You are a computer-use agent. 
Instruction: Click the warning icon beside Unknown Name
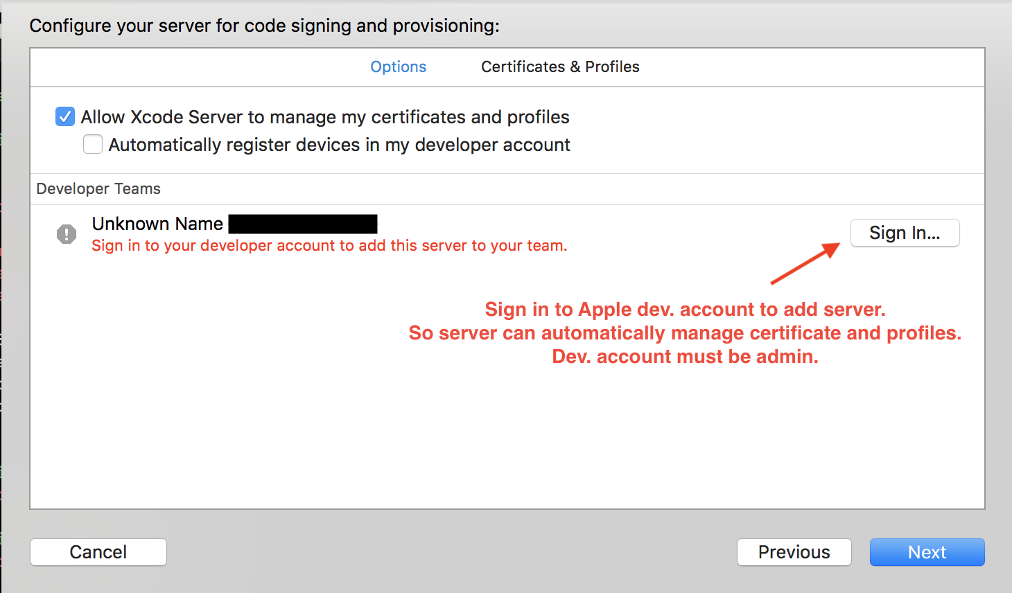tap(67, 234)
